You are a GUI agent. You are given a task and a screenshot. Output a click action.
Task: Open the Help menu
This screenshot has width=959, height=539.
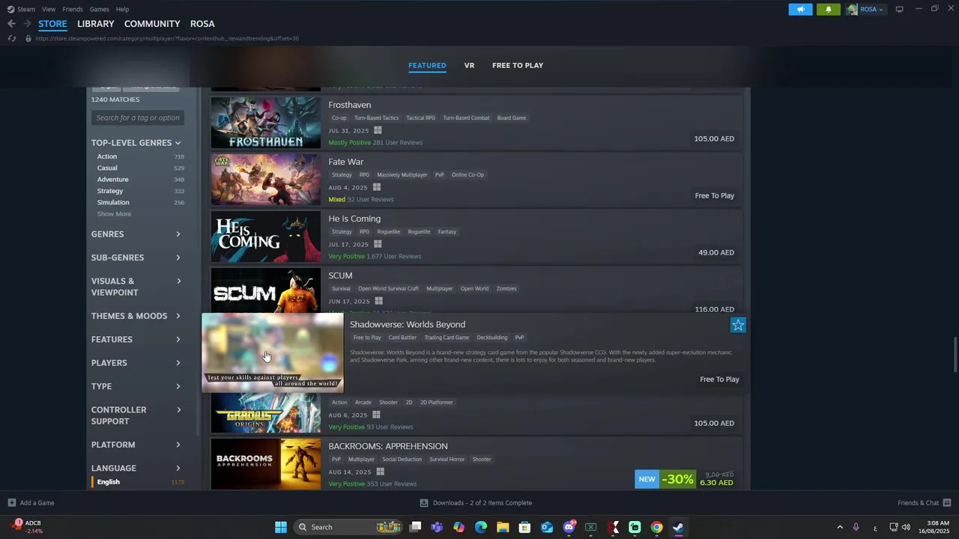122,9
